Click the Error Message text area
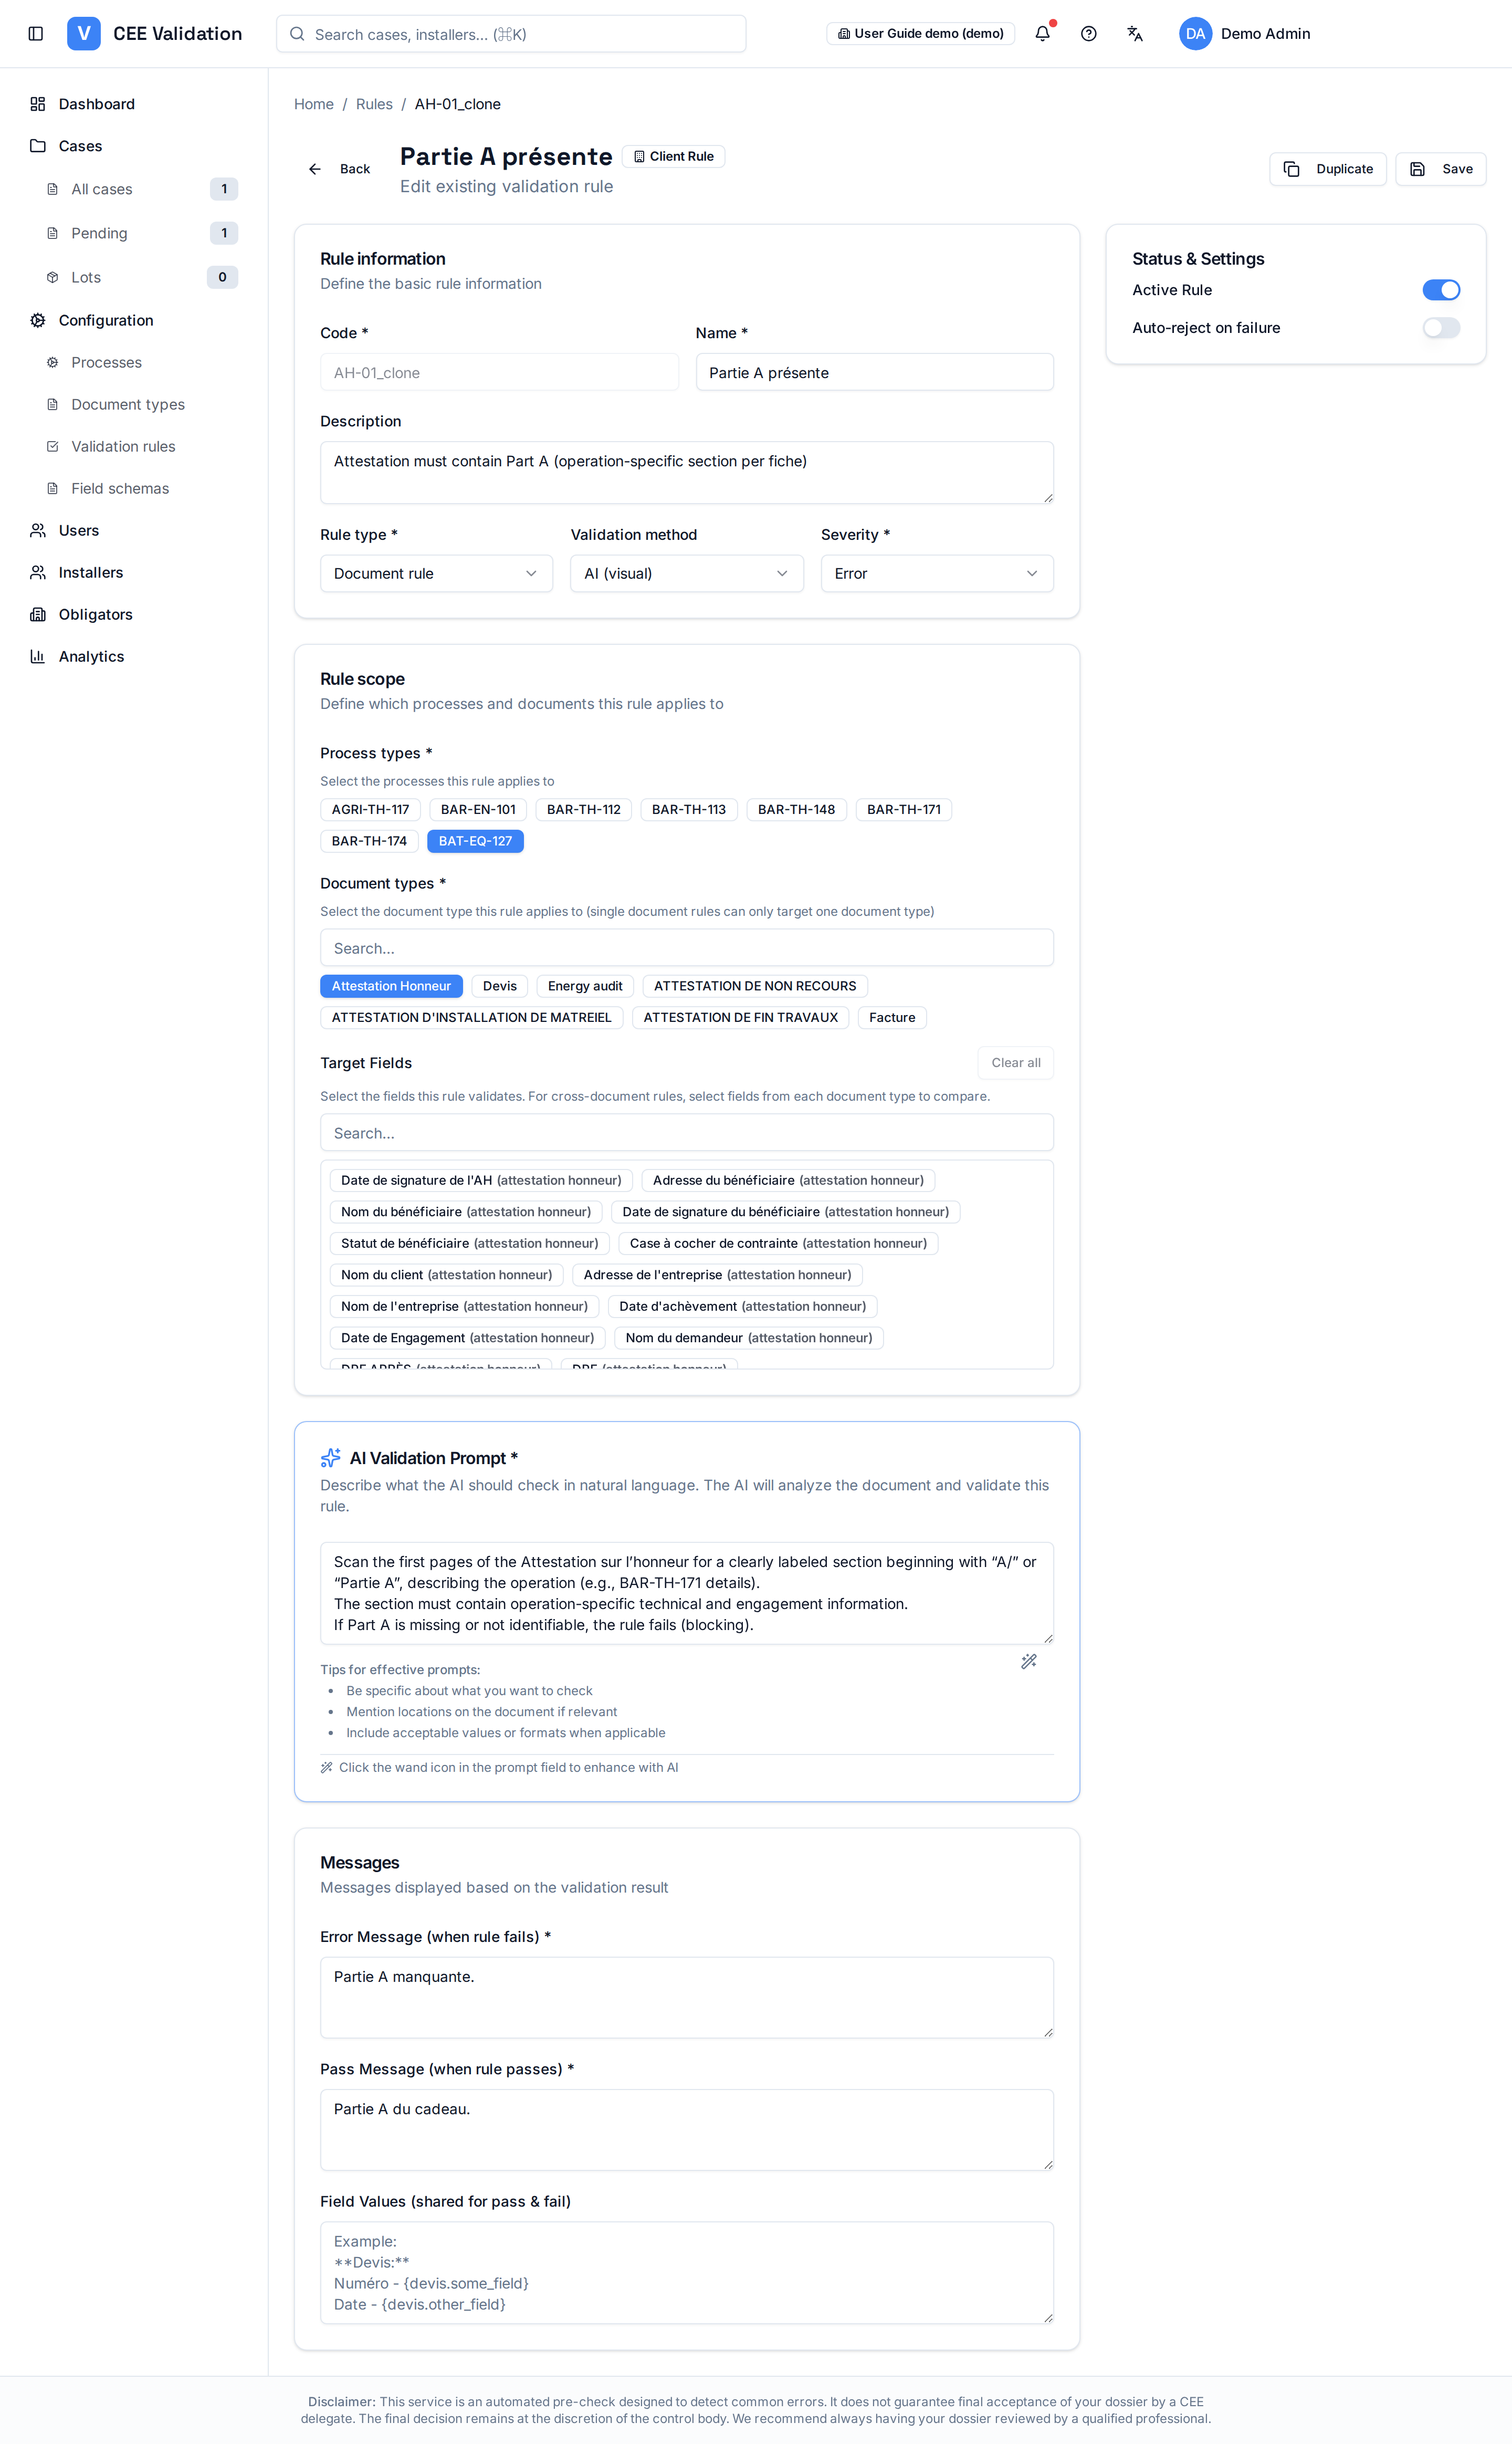This screenshot has height=2444, width=1512. (687, 1997)
